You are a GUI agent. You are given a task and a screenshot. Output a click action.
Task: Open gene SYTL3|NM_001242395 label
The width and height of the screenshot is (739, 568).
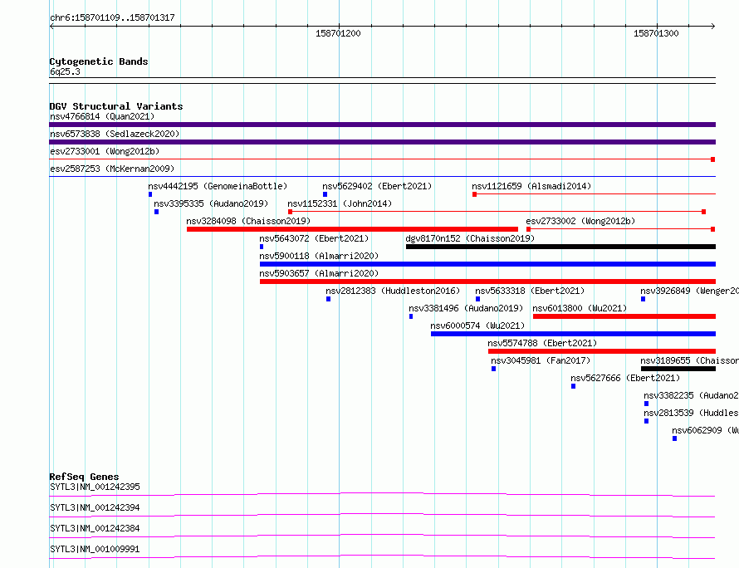(95, 487)
